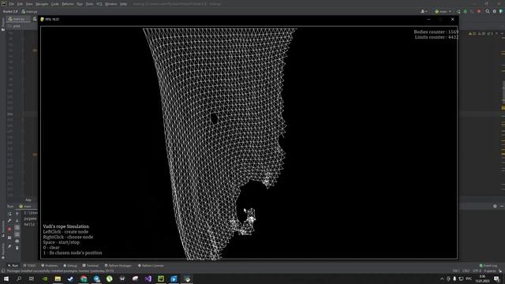Click the Limits counter text
The image size is (505, 284).
[436, 37]
